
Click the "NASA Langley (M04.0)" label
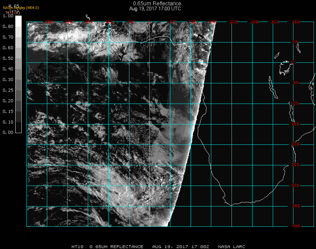21,8
